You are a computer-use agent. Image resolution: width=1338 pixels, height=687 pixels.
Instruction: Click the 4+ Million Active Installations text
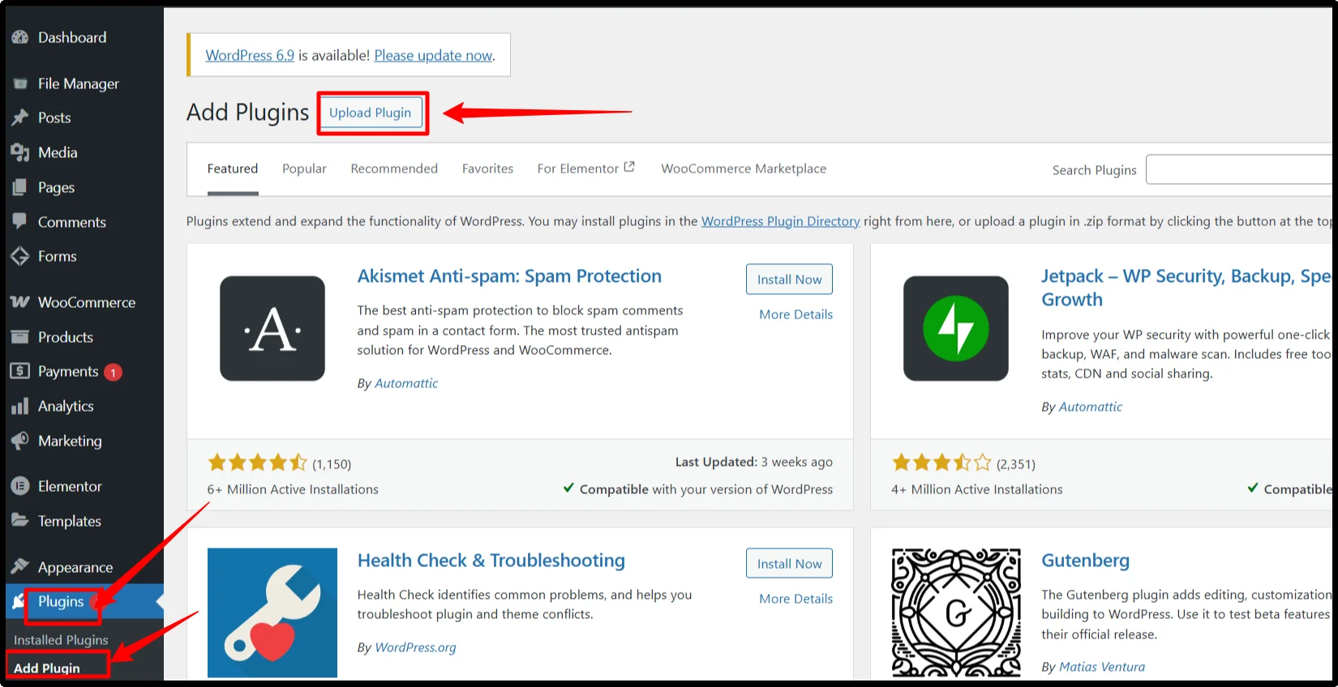pyautogui.click(x=977, y=489)
